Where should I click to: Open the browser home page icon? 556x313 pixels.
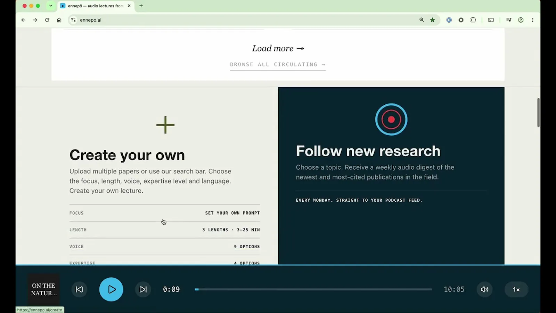pos(59,20)
